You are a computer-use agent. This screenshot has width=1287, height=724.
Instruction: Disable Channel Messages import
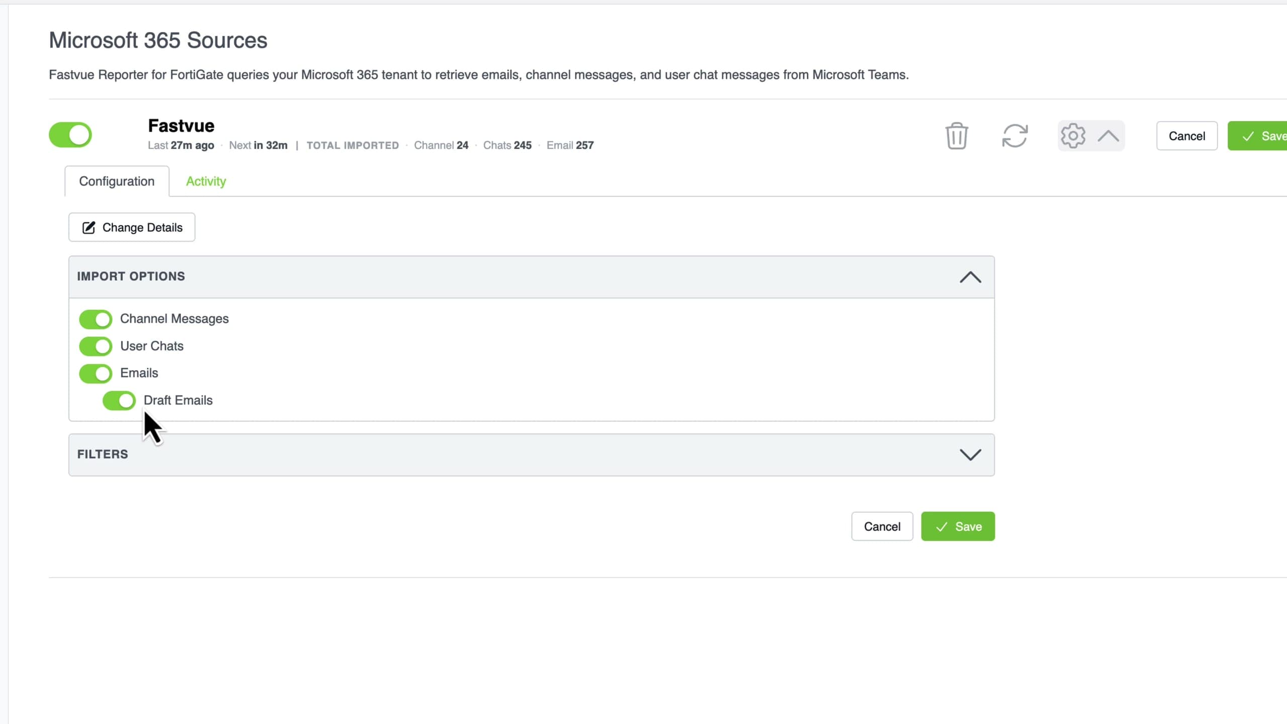click(x=96, y=319)
